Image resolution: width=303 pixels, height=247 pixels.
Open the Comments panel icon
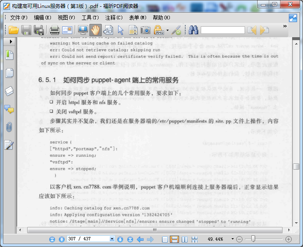point(9,109)
